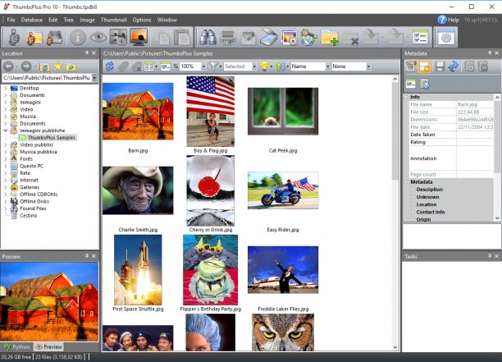Click the eye view icon in toolbar

tap(98, 37)
